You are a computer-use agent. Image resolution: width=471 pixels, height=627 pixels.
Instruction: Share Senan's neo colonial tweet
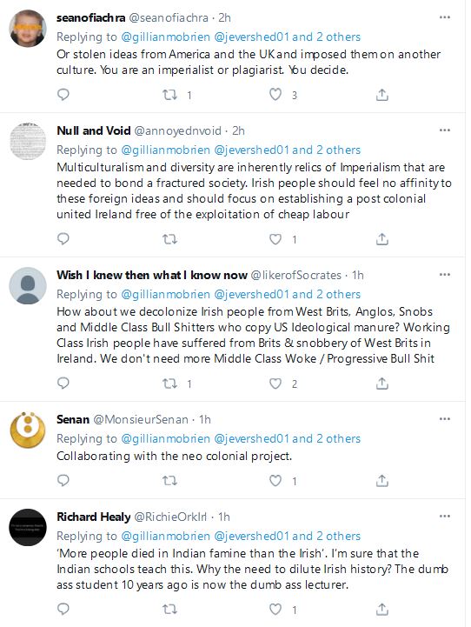(x=381, y=480)
